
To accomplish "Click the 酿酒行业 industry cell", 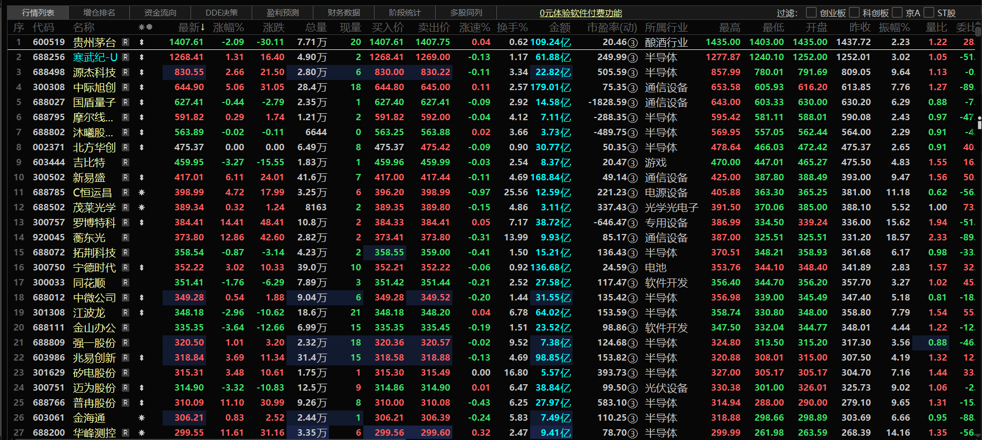I will coord(666,42).
